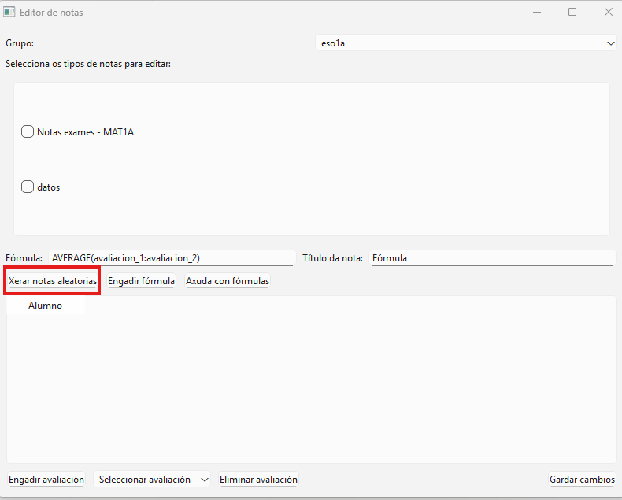Screen dimensions: 622x500
Task: Tick the datos checkbox
Action: [28, 187]
